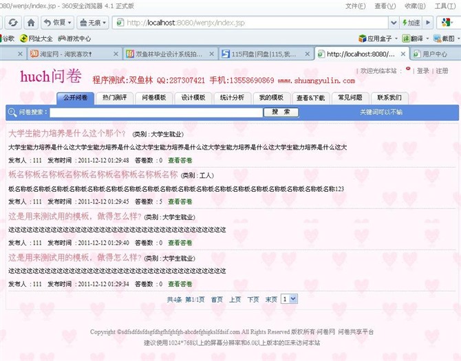
Task: Expand the address bar history dropdown
Action: [x=394, y=23]
